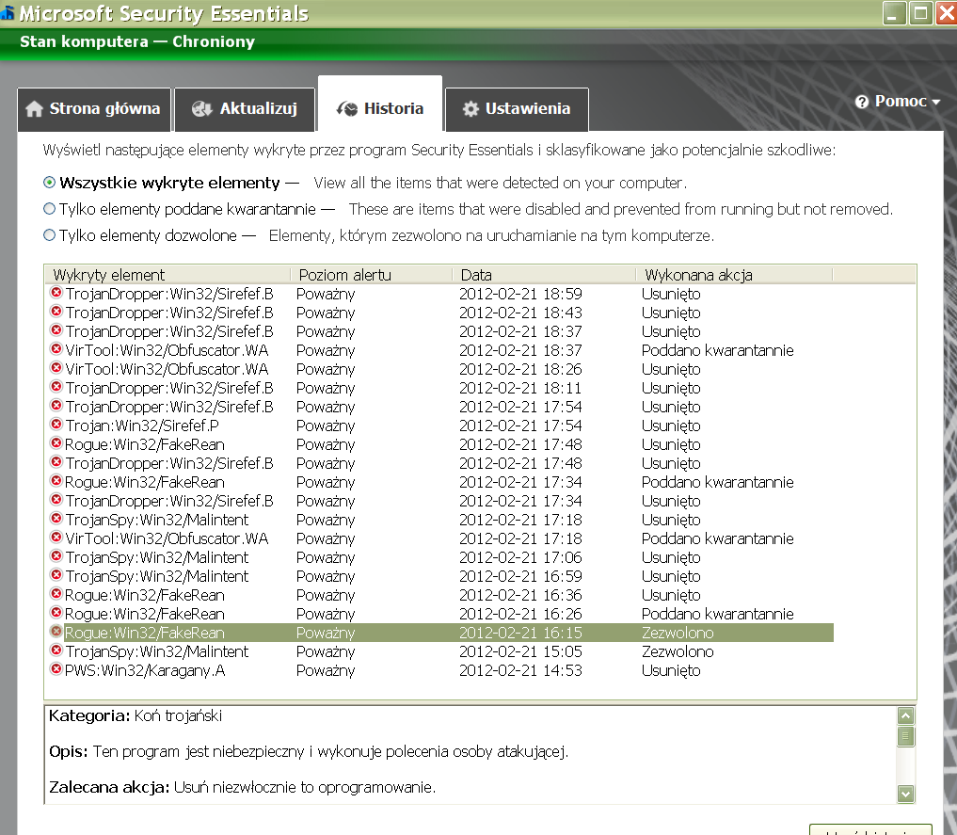Select VirTool Obfuscator.WA icon at 17:18
Viewport: 957px width, 835px height.
click(x=56, y=538)
